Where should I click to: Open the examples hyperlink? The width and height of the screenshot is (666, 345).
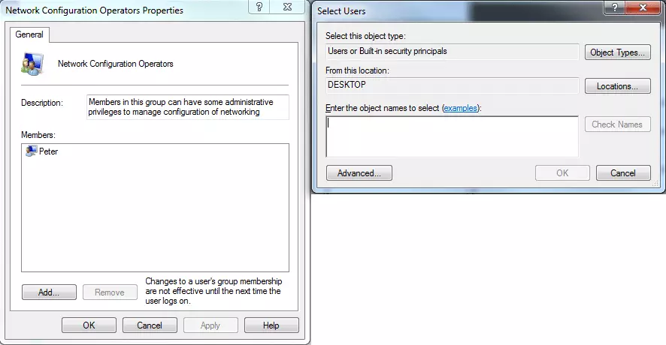(461, 108)
